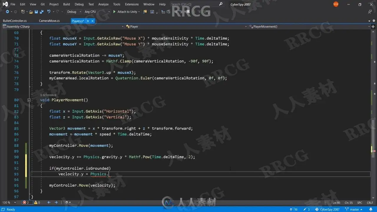
Task: Click the green Start play icon
Action: pyautogui.click(x=114, y=12)
